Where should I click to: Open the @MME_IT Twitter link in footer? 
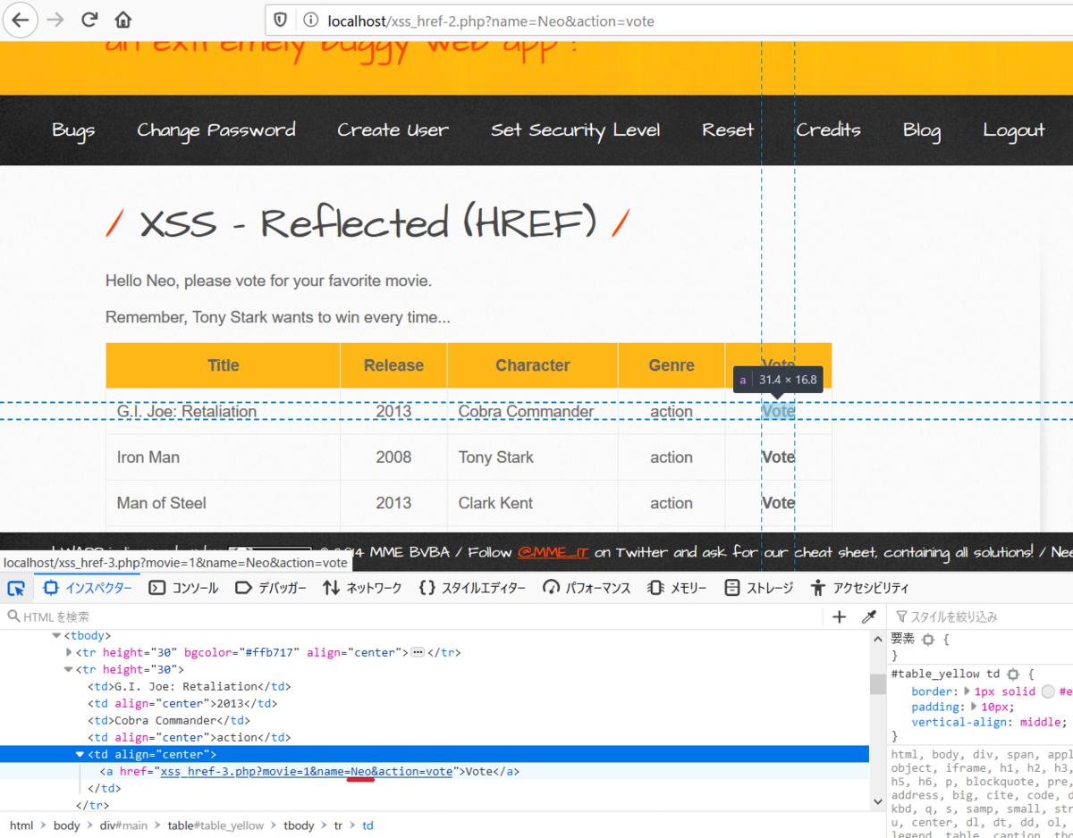click(553, 552)
